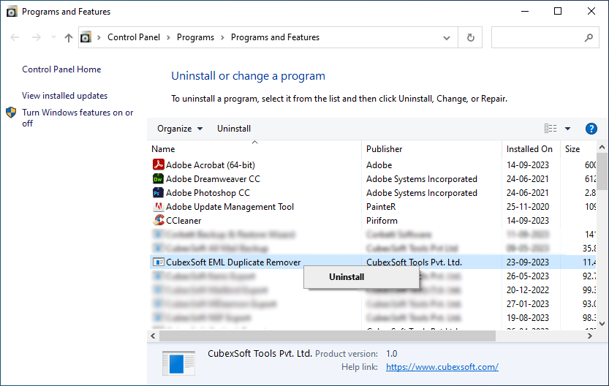
Task: Click the horizontal scrollbar thumb
Action: pyautogui.click(x=328, y=336)
